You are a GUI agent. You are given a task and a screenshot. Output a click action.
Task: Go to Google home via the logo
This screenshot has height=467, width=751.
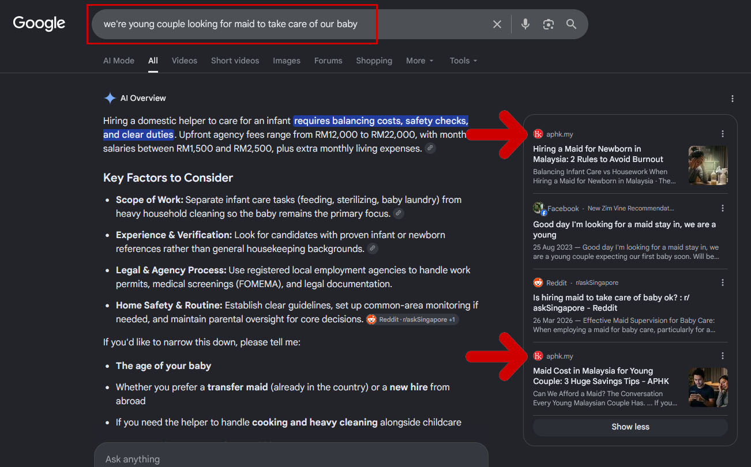click(x=39, y=24)
